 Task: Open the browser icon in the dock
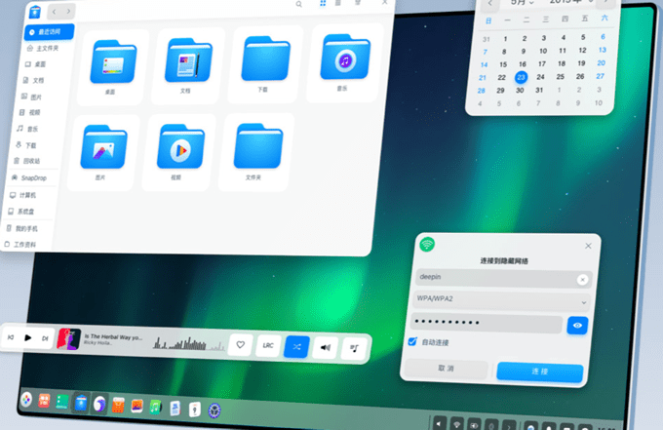click(x=99, y=405)
